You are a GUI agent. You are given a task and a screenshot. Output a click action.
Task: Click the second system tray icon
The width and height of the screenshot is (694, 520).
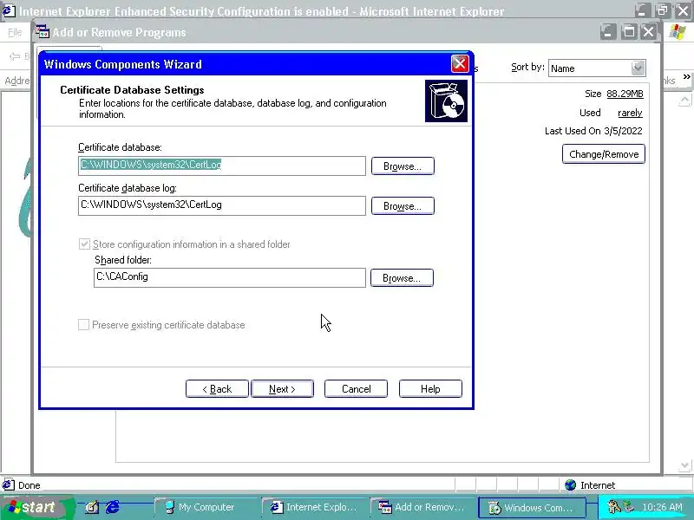[x=628, y=507]
